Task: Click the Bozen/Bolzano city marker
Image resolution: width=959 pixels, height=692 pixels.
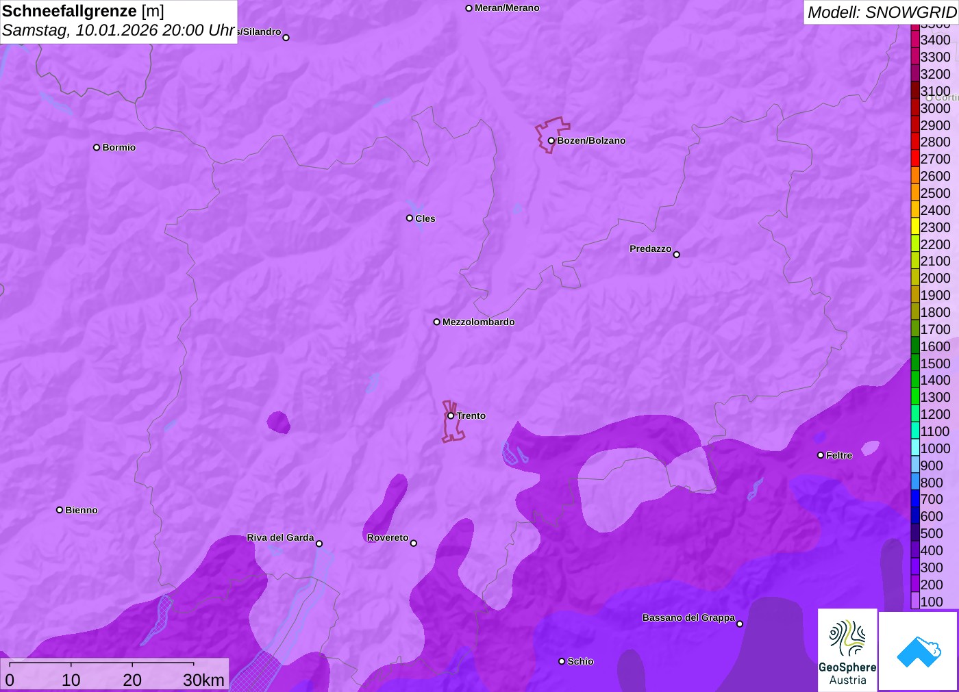Action: (551, 141)
